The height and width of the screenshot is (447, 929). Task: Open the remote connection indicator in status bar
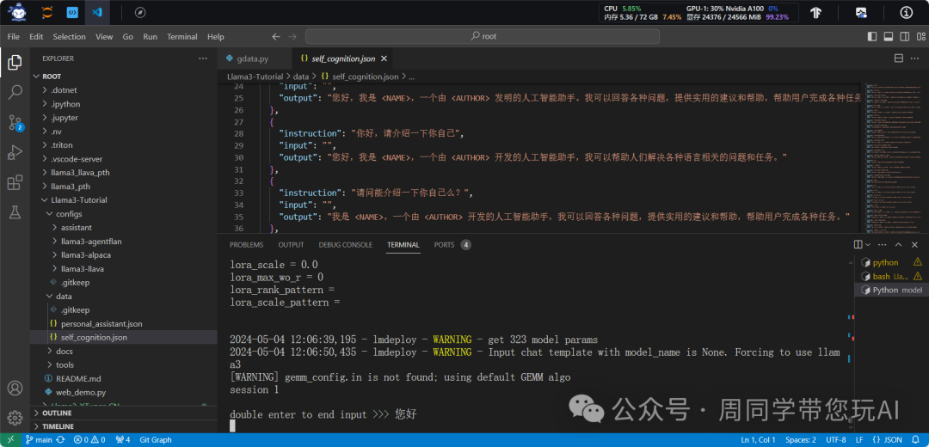[9, 440]
